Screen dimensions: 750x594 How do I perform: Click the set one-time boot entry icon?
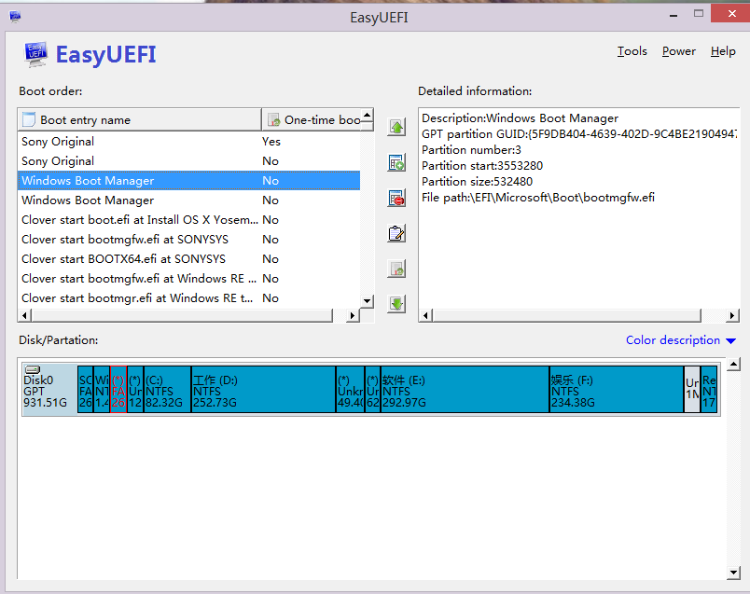click(396, 269)
